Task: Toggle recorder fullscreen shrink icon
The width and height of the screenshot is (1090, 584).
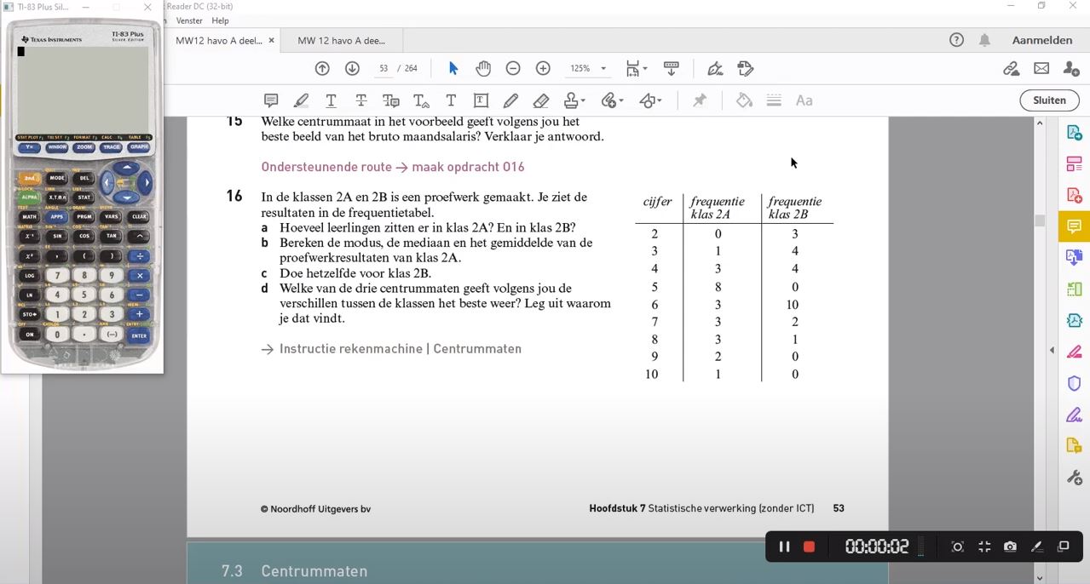Action: coord(984,547)
